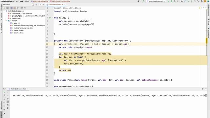Run with coverage from the top toolbar
The height and width of the screenshot is (118, 210).
(x=174, y=1)
